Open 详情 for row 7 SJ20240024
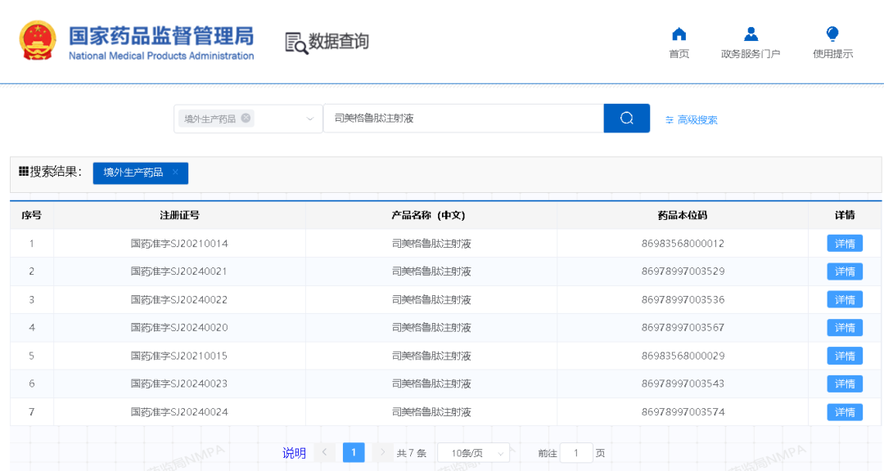This screenshot has height=471, width=884. pyautogui.click(x=844, y=412)
